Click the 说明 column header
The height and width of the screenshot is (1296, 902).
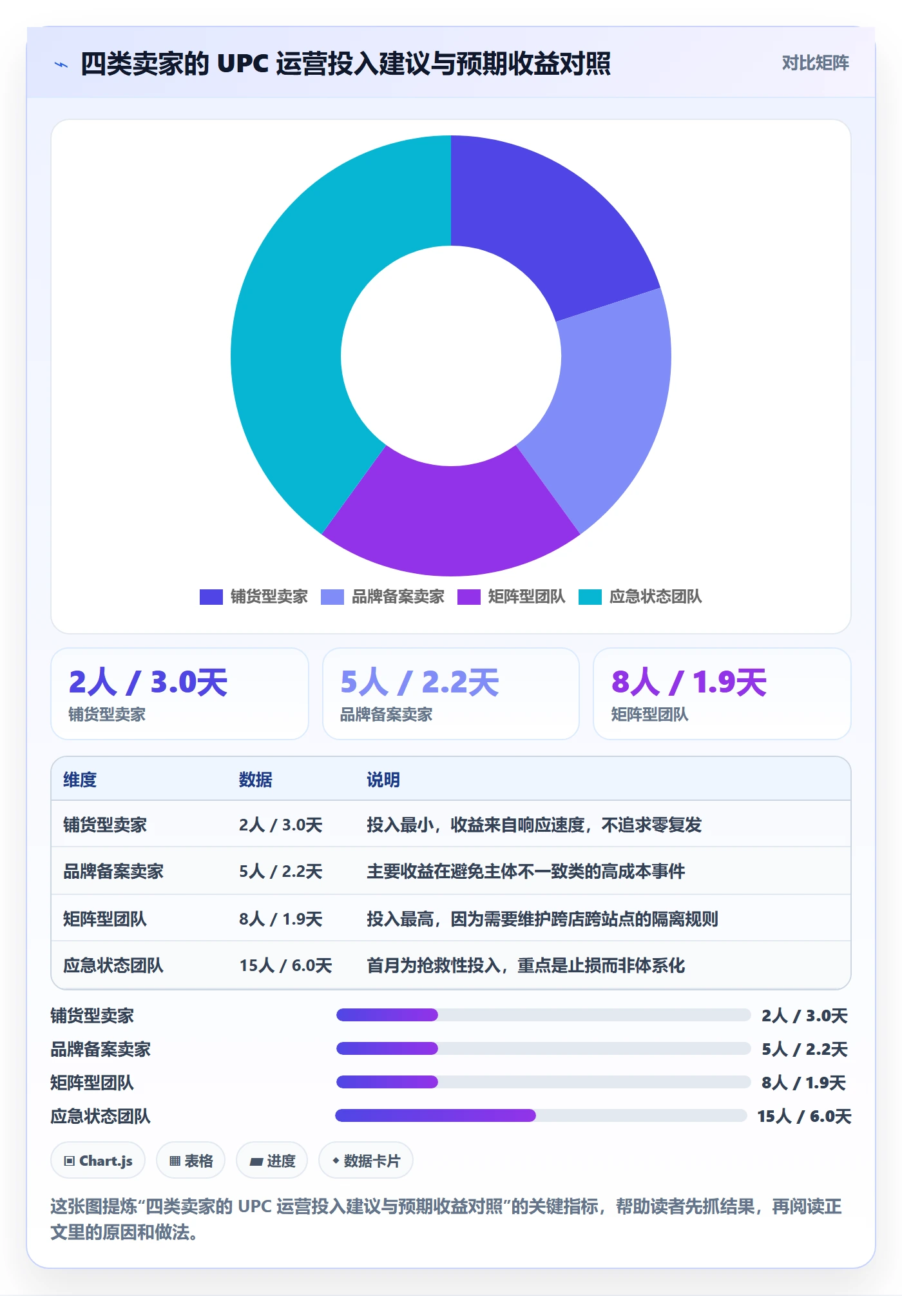383,780
